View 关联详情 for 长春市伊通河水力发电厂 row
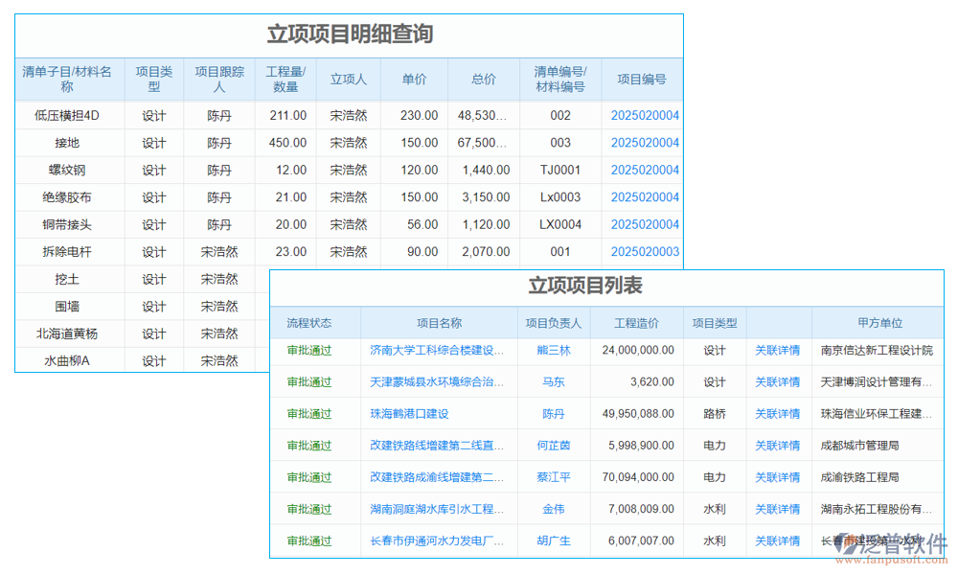The width and height of the screenshot is (958, 575). click(x=778, y=540)
